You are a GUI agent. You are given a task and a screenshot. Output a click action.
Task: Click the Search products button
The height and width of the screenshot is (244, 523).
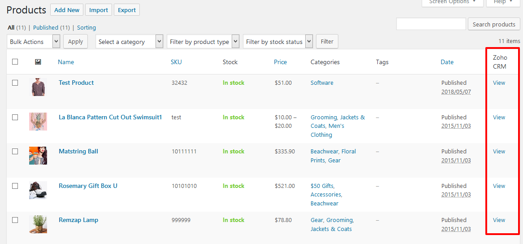point(494,24)
